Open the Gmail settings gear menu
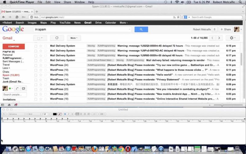 coord(232,38)
